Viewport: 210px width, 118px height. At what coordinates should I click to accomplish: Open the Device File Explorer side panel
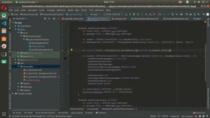[x=208, y=98]
